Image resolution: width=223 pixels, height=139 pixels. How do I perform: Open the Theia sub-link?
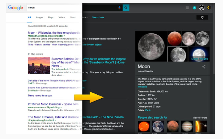coord(31,45)
